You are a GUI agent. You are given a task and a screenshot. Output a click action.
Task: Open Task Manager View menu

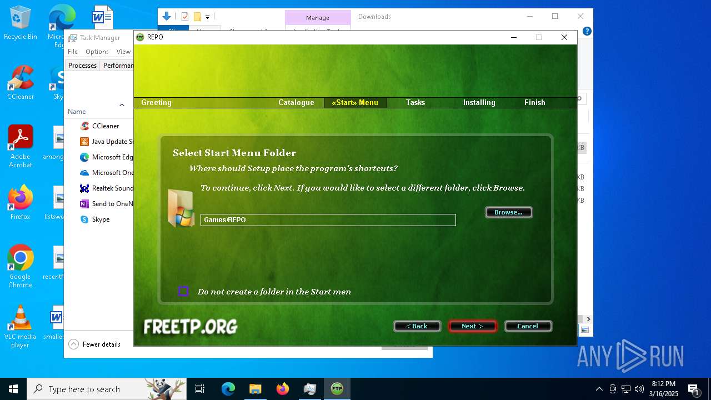pyautogui.click(x=123, y=52)
